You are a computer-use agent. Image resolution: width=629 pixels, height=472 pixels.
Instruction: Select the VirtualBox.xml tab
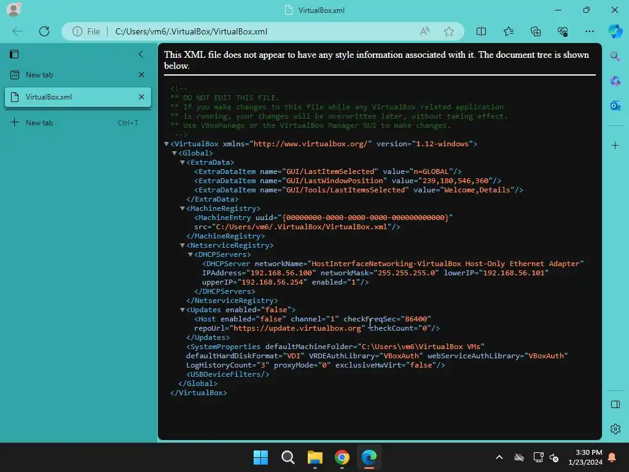point(72,97)
